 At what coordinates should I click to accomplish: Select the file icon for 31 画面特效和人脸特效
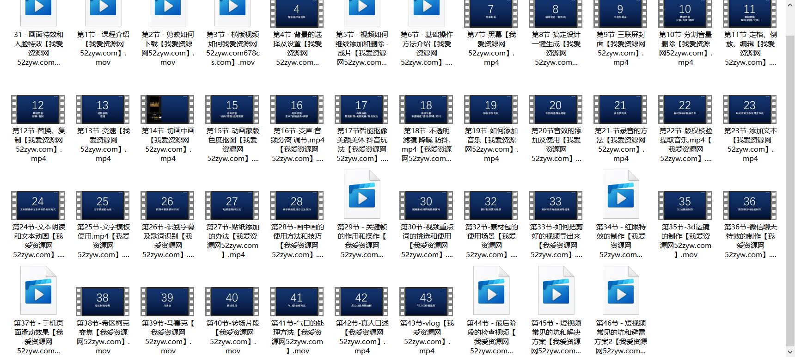[38, 12]
